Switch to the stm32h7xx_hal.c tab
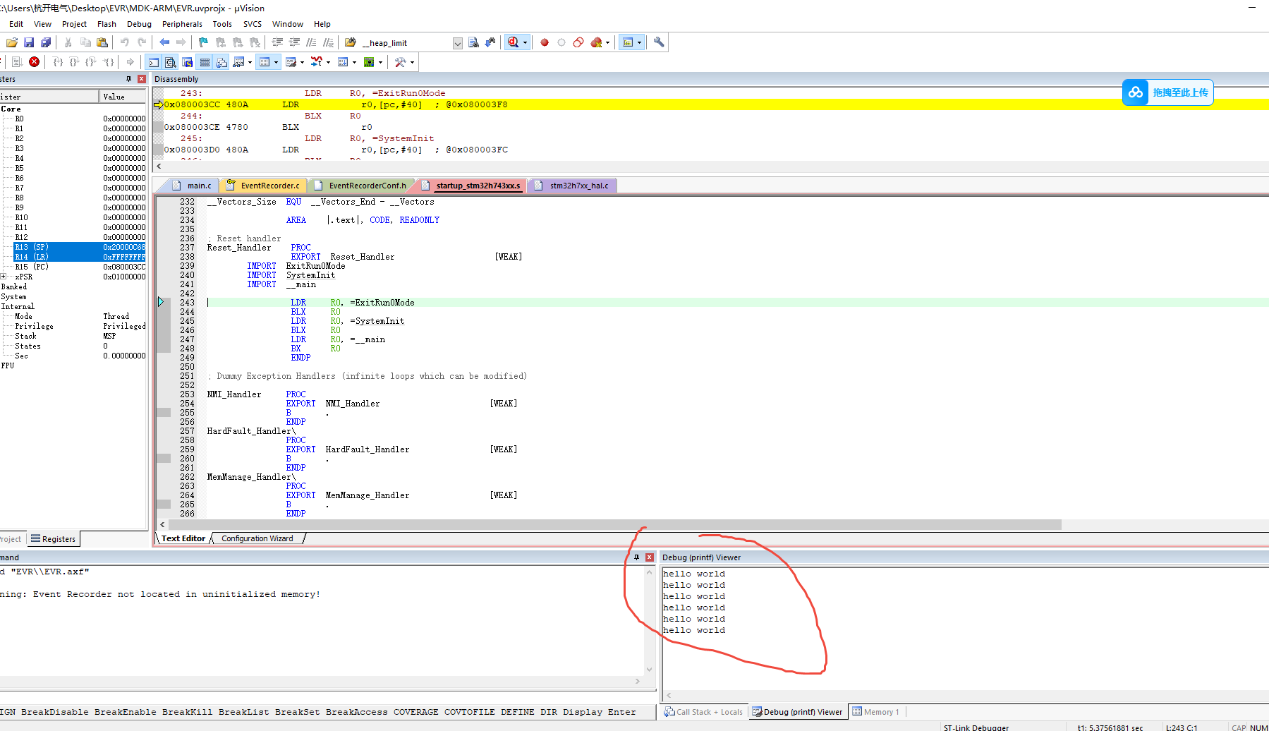1269x731 pixels. 572,186
